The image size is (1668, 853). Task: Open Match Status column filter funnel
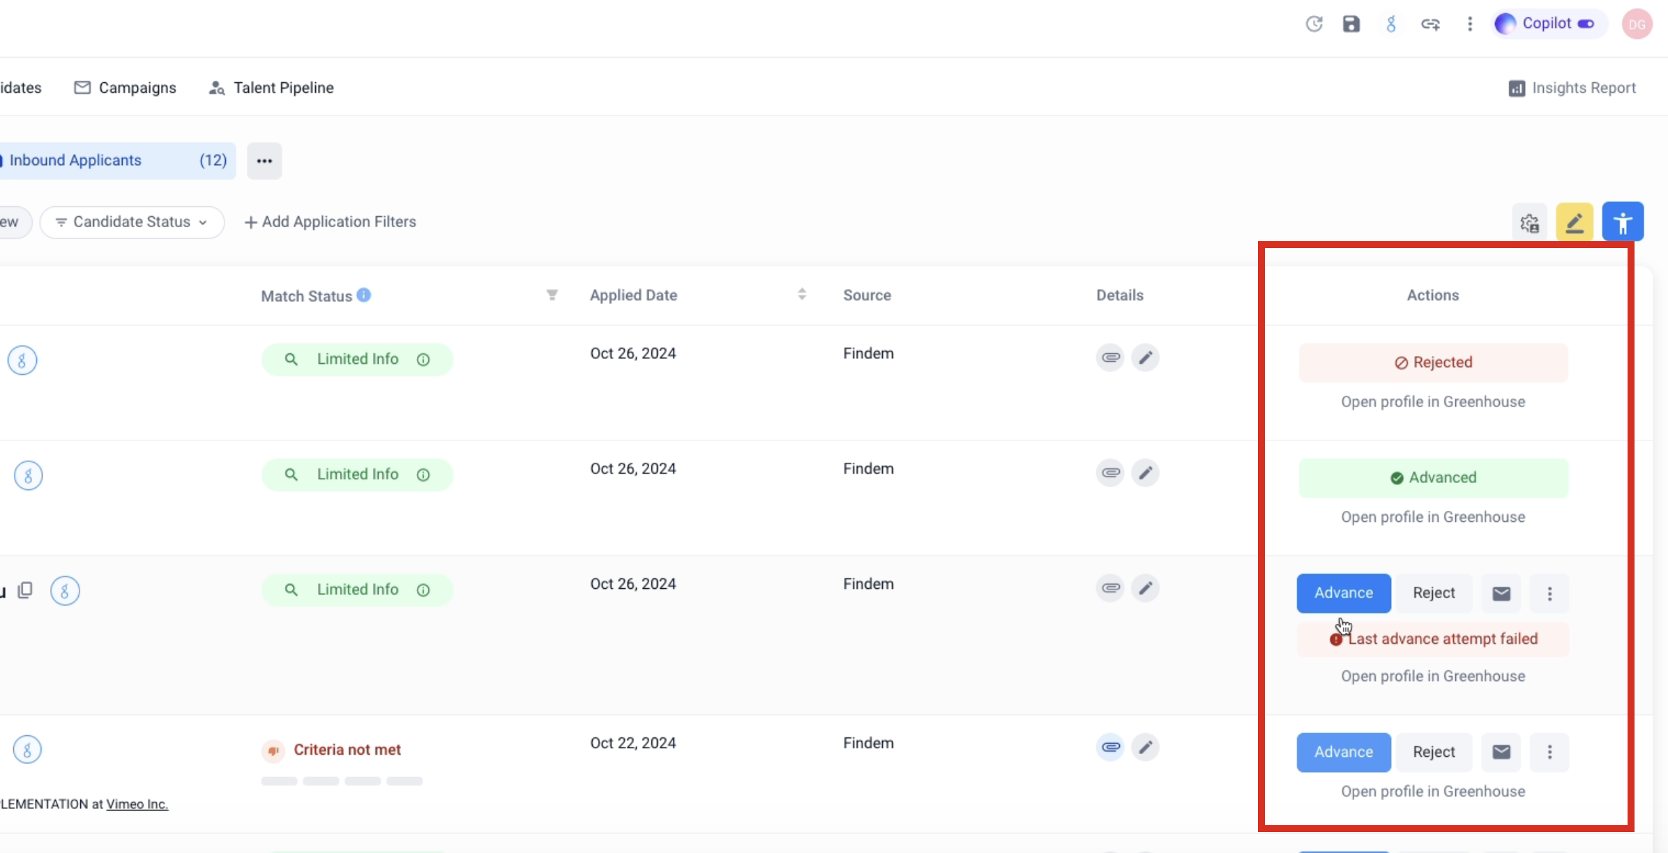coord(552,295)
